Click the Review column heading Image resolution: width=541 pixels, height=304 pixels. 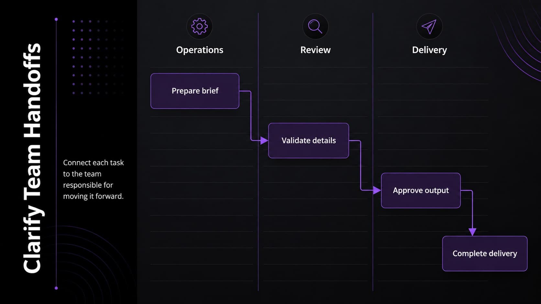coord(315,50)
